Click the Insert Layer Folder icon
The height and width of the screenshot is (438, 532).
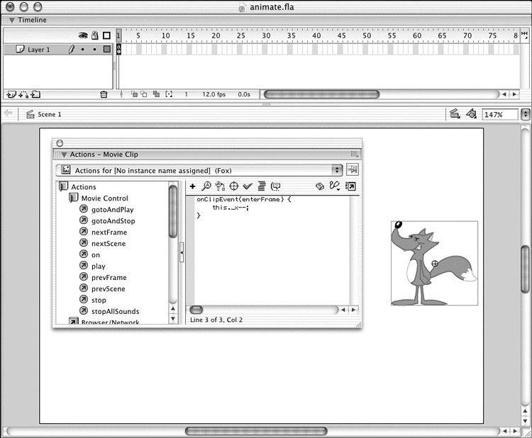click(35, 94)
